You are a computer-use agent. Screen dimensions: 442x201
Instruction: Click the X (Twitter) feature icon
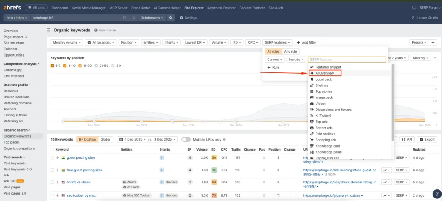311,116
